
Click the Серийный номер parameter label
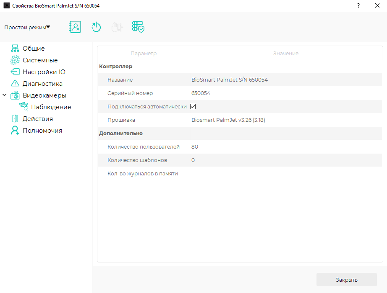(x=130, y=93)
